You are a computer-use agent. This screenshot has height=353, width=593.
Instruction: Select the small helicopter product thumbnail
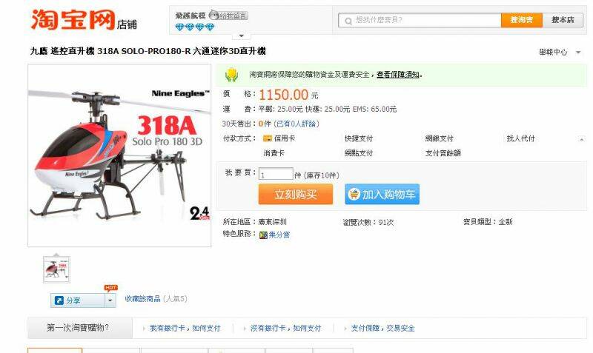56,269
